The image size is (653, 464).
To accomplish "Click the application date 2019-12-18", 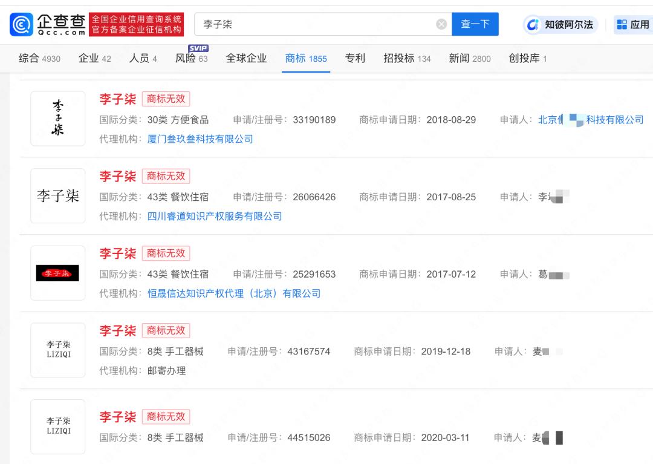I will pos(446,351).
